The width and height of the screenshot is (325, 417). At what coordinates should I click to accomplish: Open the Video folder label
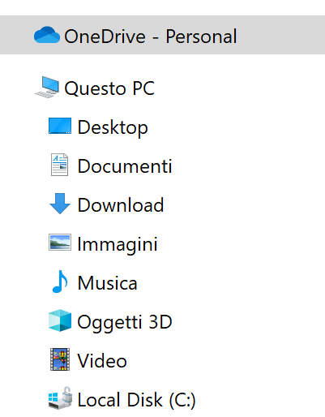coord(102,361)
